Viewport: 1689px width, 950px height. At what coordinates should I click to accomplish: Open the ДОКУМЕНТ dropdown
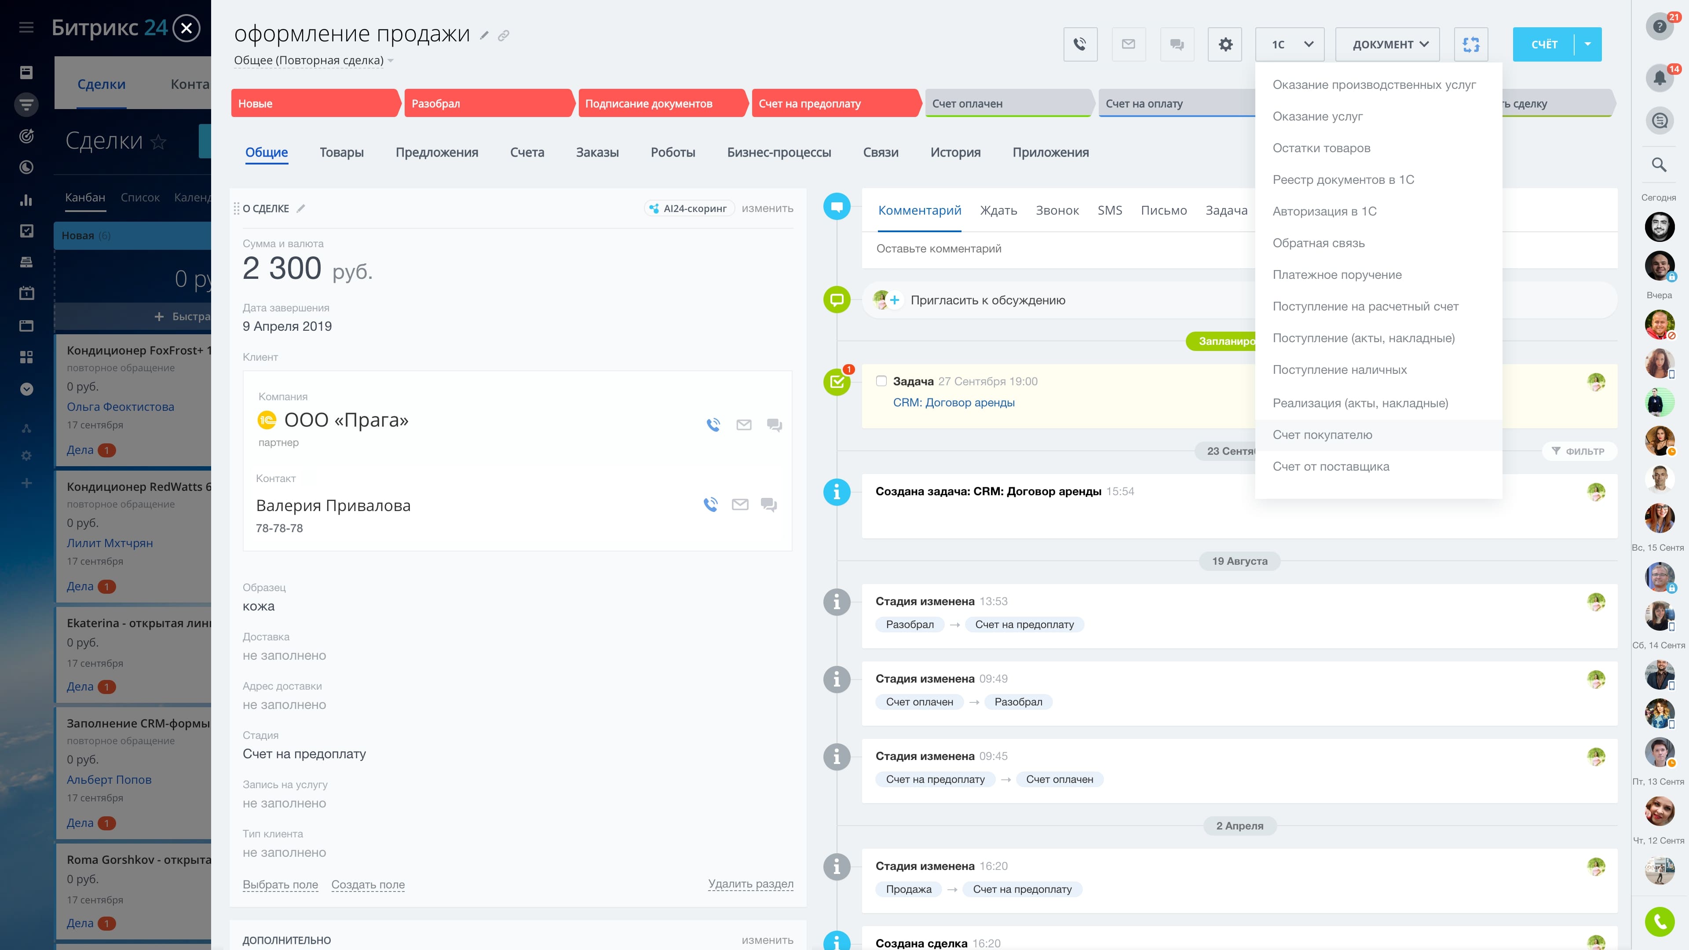click(1387, 44)
